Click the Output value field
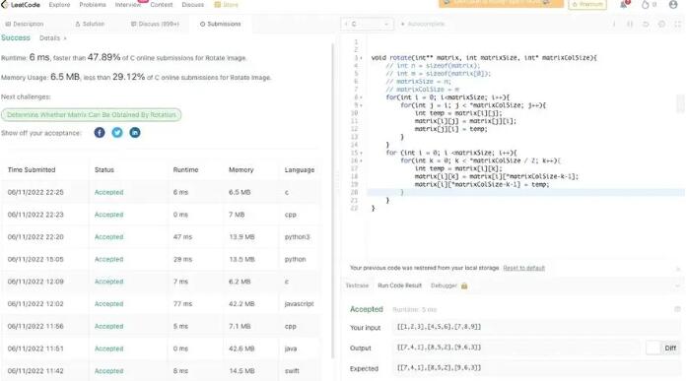 click(516, 348)
